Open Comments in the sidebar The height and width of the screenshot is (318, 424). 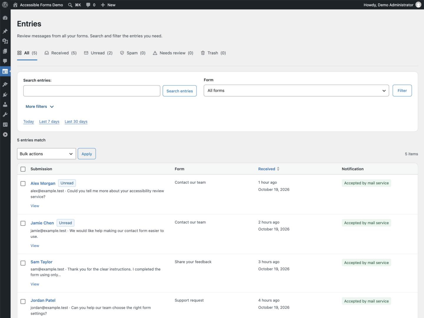coord(5,61)
